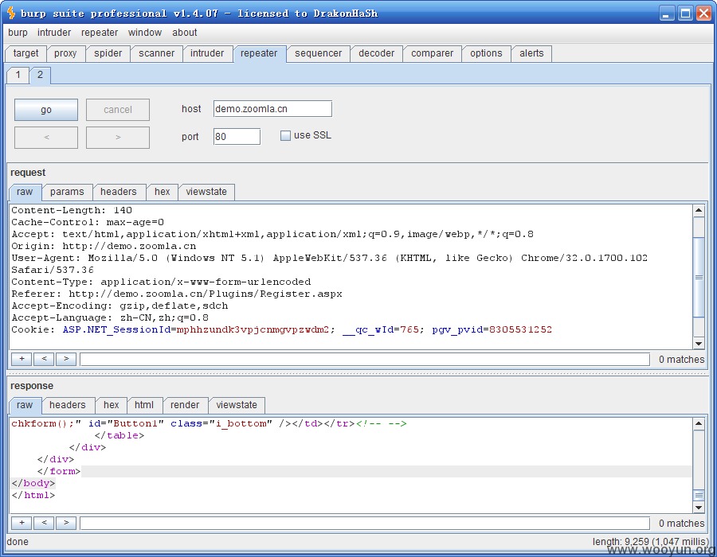Click response search options plus button

tap(22, 523)
